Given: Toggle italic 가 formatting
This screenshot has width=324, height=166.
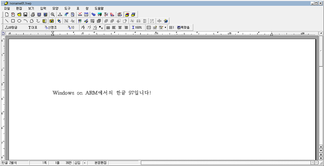Looking at the screenshot, I should click(x=89, y=27).
